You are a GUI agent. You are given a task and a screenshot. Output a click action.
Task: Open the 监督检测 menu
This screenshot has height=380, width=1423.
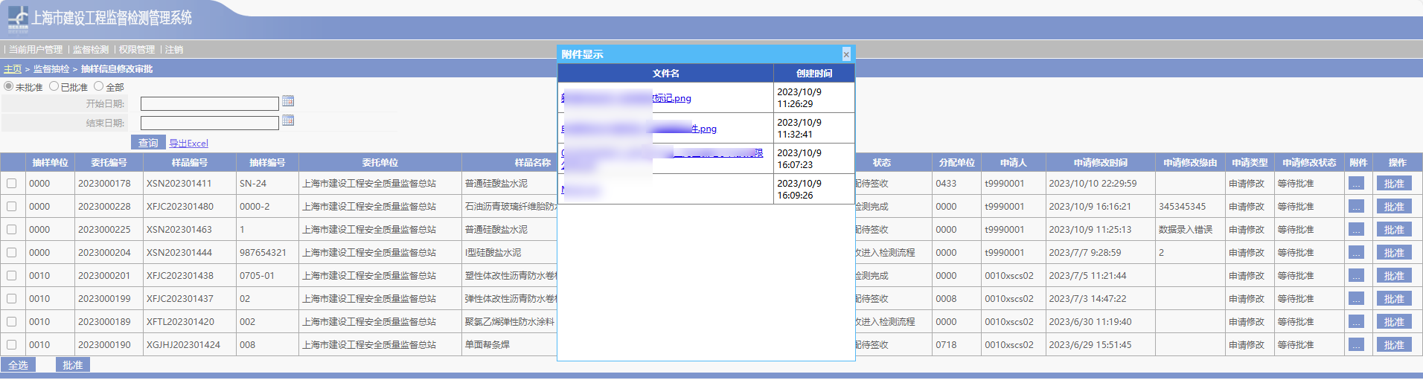[91, 50]
